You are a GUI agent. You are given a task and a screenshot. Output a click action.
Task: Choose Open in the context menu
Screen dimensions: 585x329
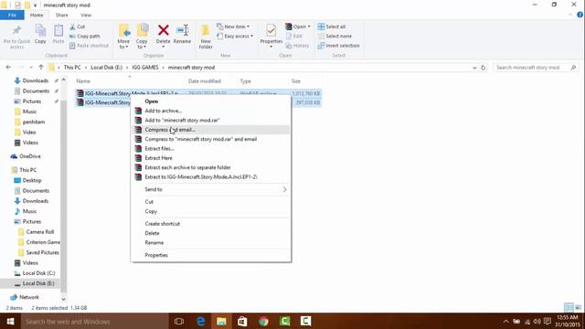tap(211, 101)
